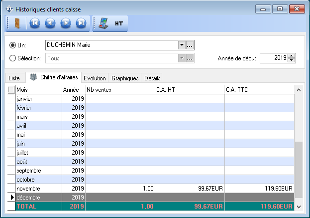Click ellipsis button next to client field
This screenshot has width=310, height=218.
[190, 45]
